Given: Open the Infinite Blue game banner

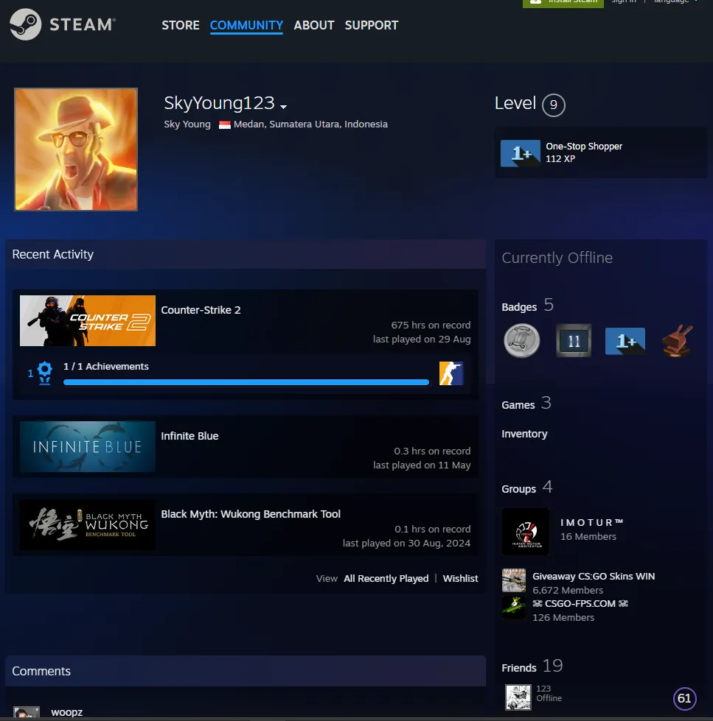Looking at the screenshot, I should click(x=88, y=446).
